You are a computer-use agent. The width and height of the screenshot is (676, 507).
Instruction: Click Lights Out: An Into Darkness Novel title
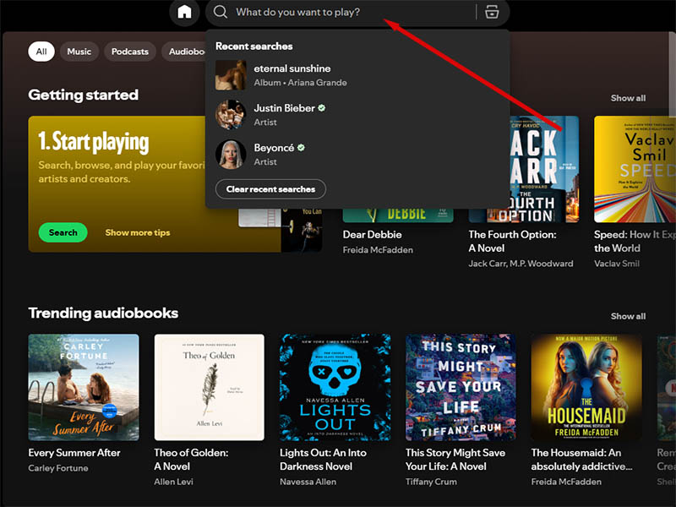click(323, 459)
